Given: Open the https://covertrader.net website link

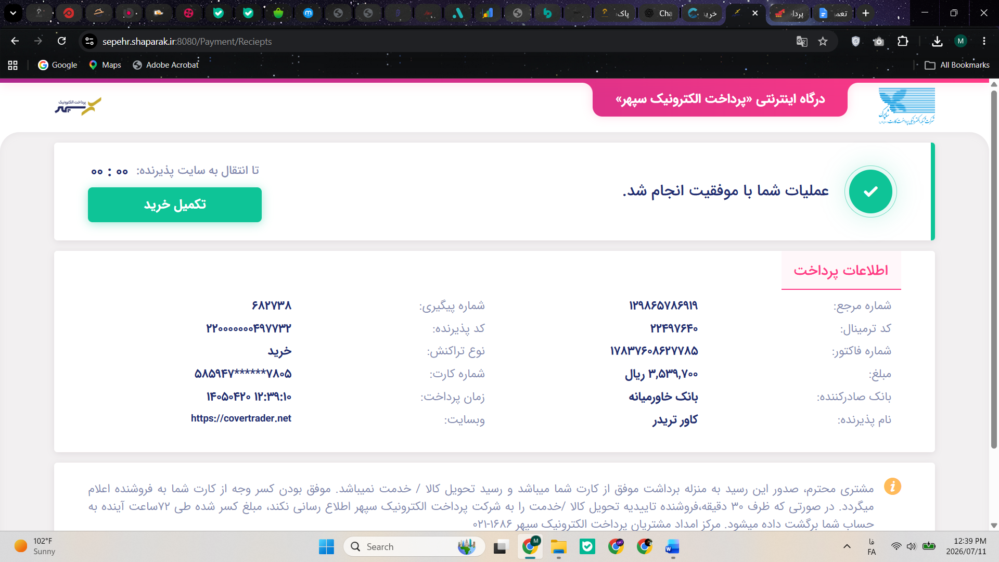Looking at the screenshot, I should click(x=241, y=418).
